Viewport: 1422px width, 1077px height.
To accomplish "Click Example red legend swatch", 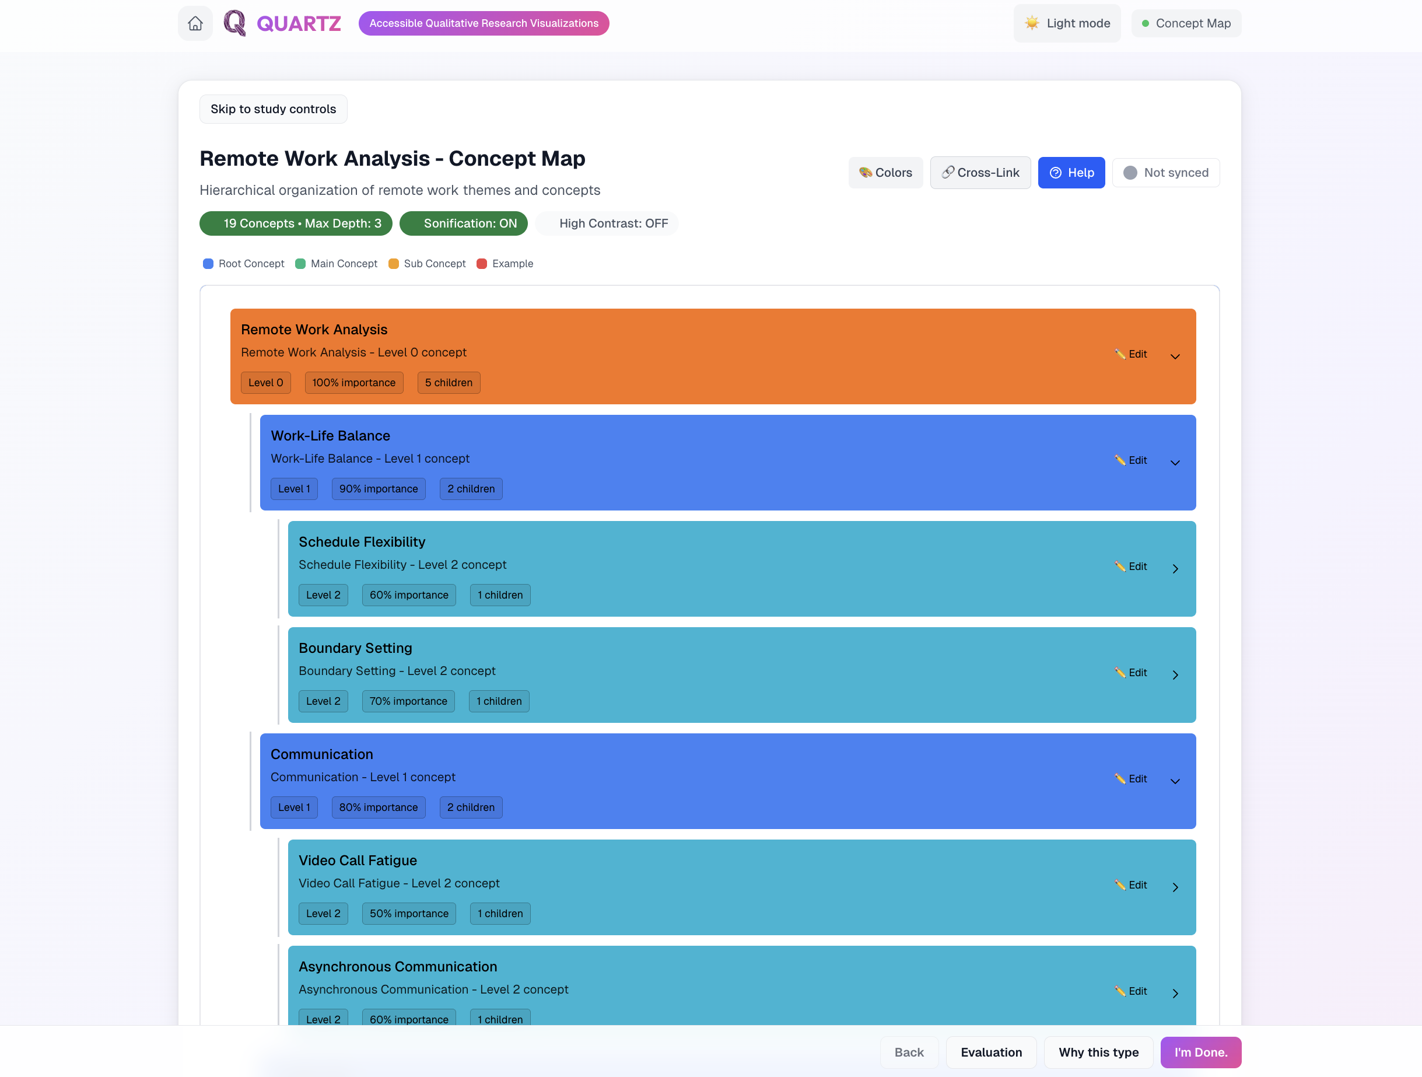I will [x=482, y=264].
